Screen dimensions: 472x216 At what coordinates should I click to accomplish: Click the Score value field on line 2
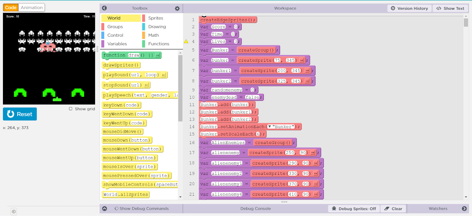[236, 27]
